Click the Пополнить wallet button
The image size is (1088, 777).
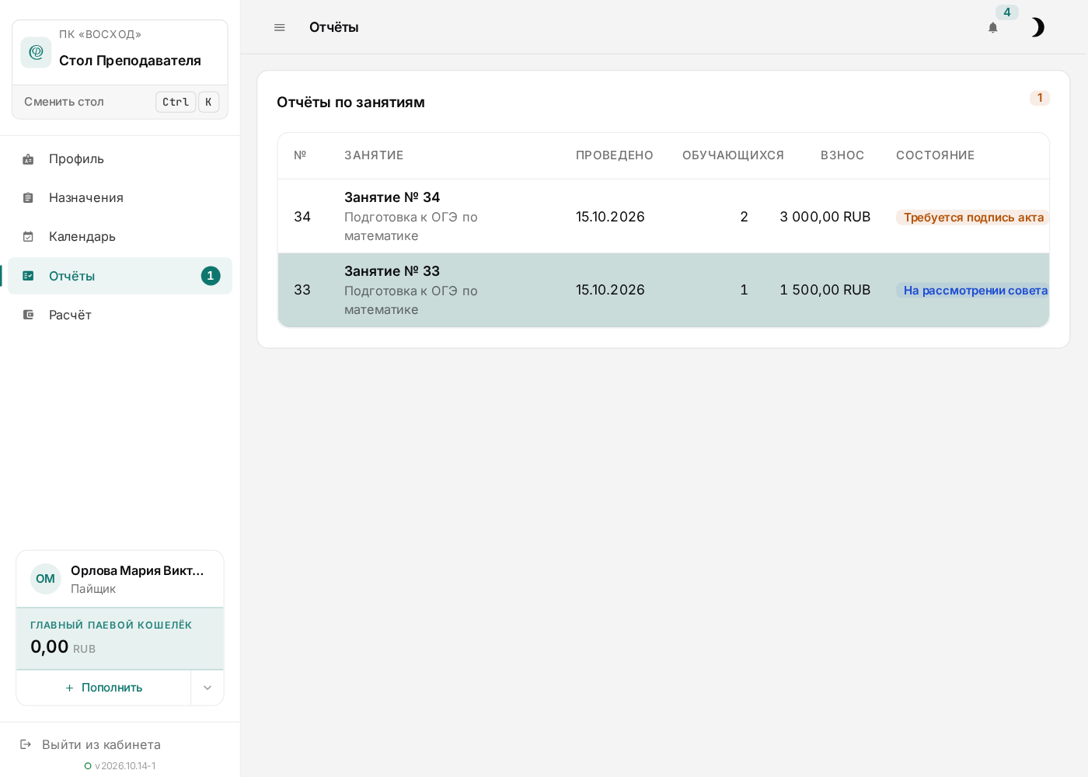coord(103,688)
